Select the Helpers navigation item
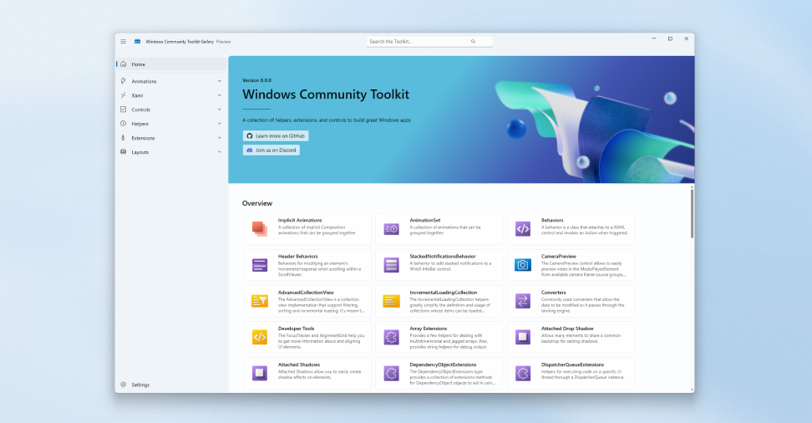Image resolution: width=812 pixels, height=423 pixels. (171, 124)
